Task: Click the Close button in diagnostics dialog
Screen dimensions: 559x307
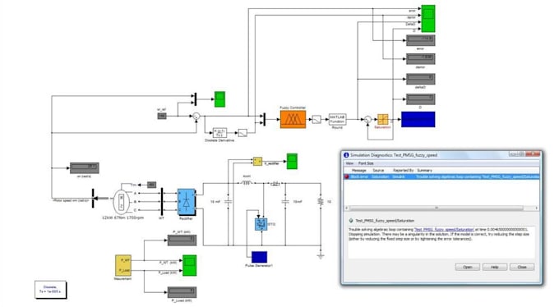Action: pyautogui.click(x=522, y=267)
